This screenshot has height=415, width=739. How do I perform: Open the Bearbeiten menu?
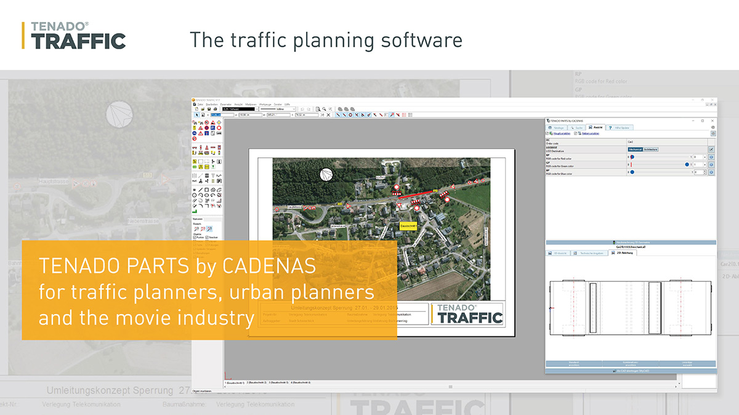[x=212, y=105]
